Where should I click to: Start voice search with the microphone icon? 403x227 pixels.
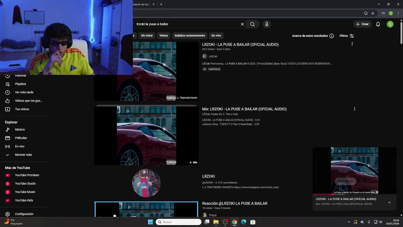pyautogui.click(x=267, y=24)
